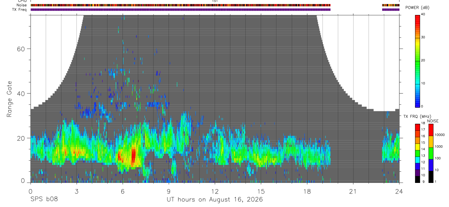449x207 pixels.
Task: Click the Noise strip at the top
Action: [x=180, y=5]
